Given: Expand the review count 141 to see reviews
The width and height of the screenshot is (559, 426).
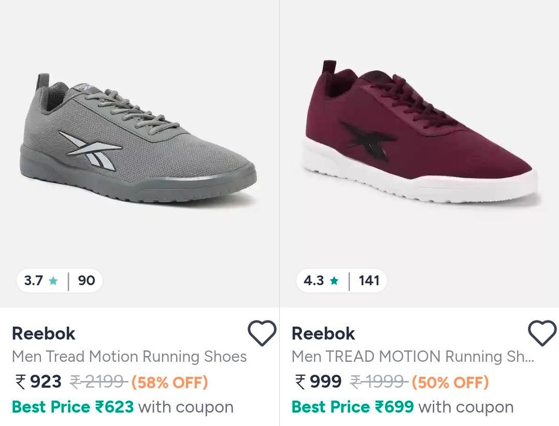Looking at the screenshot, I should (370, 281).
